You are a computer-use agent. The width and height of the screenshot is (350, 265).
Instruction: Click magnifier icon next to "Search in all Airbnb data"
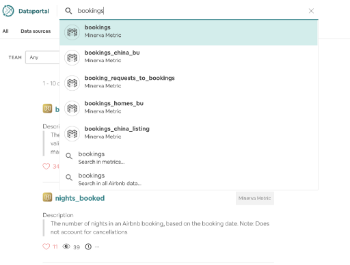(69, 178)
